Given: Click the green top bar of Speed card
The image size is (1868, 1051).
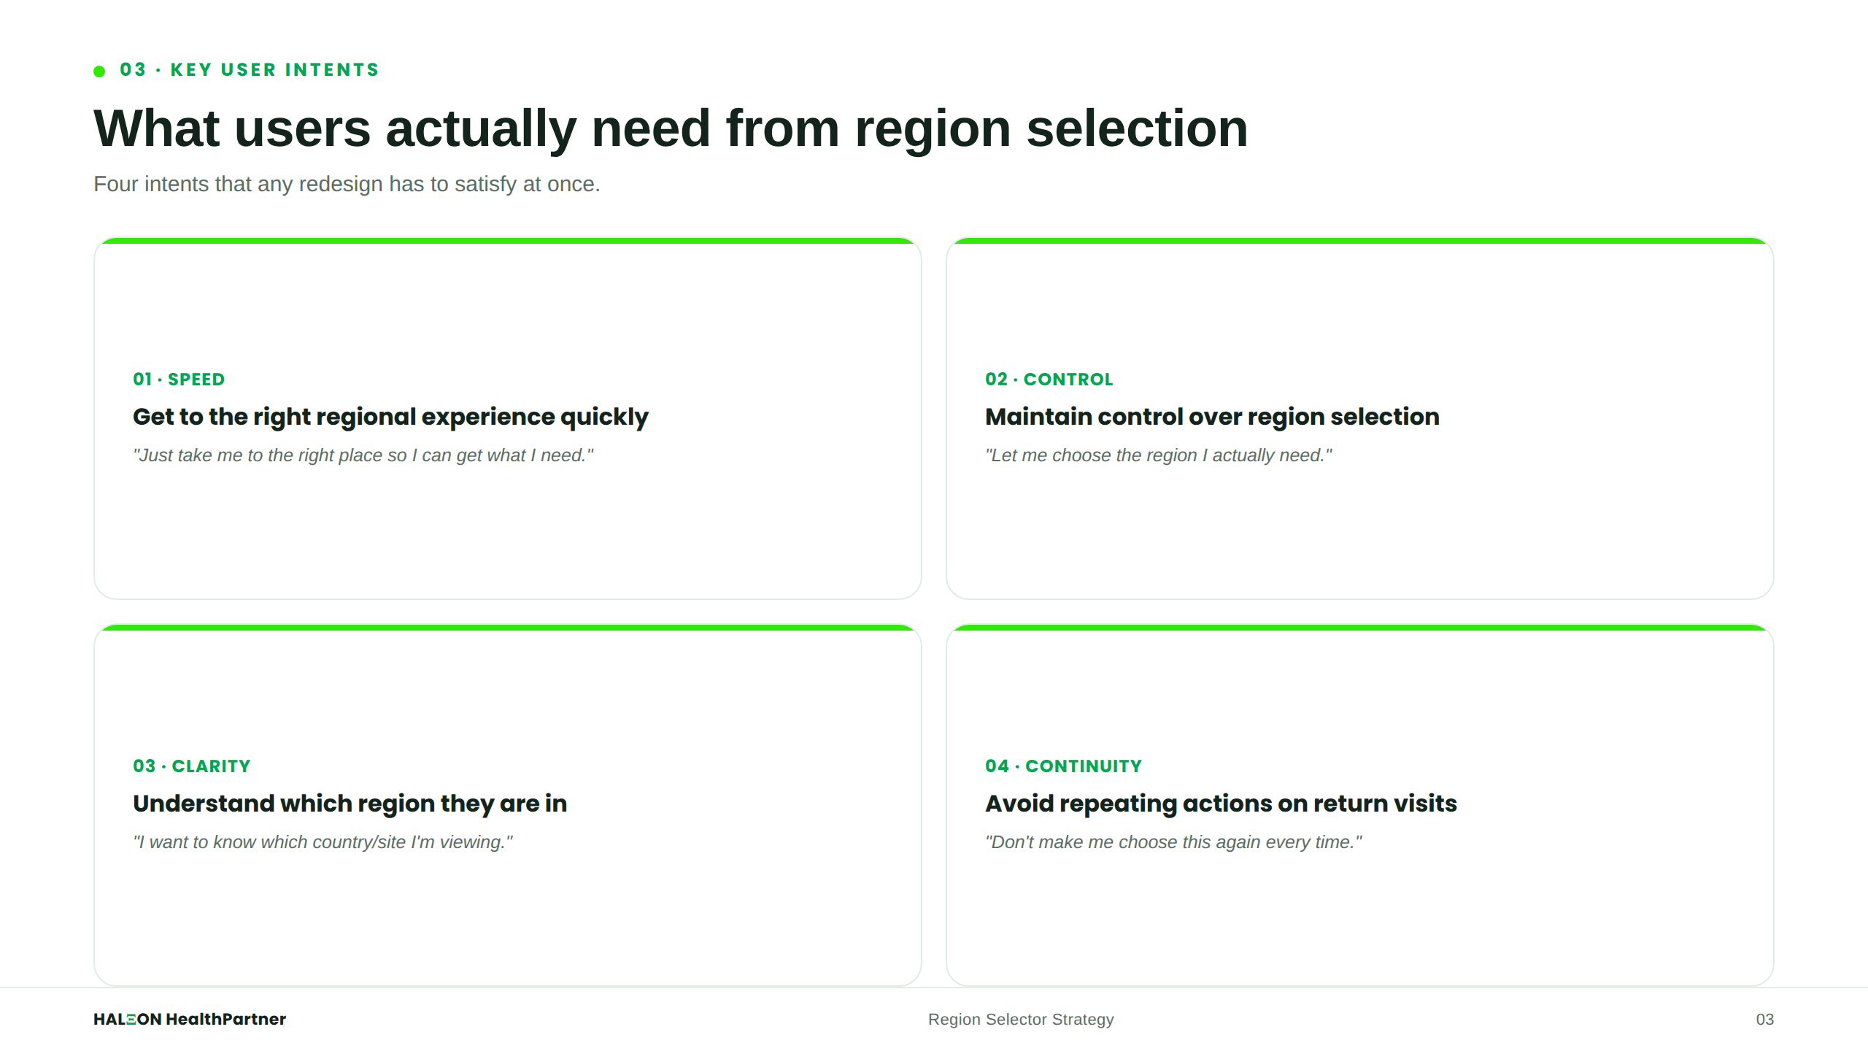Looking at the screenshot, I should pyautogui.click(x=508, y=241).
